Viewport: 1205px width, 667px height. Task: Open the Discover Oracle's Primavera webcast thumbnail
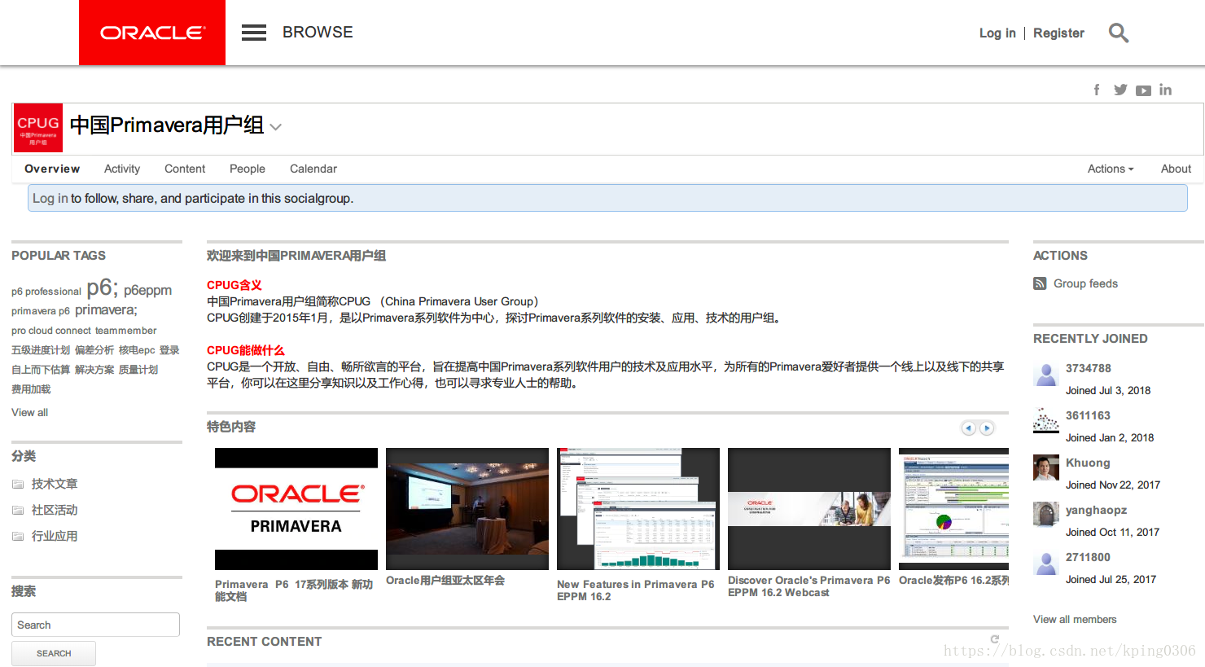coord(809,509)
